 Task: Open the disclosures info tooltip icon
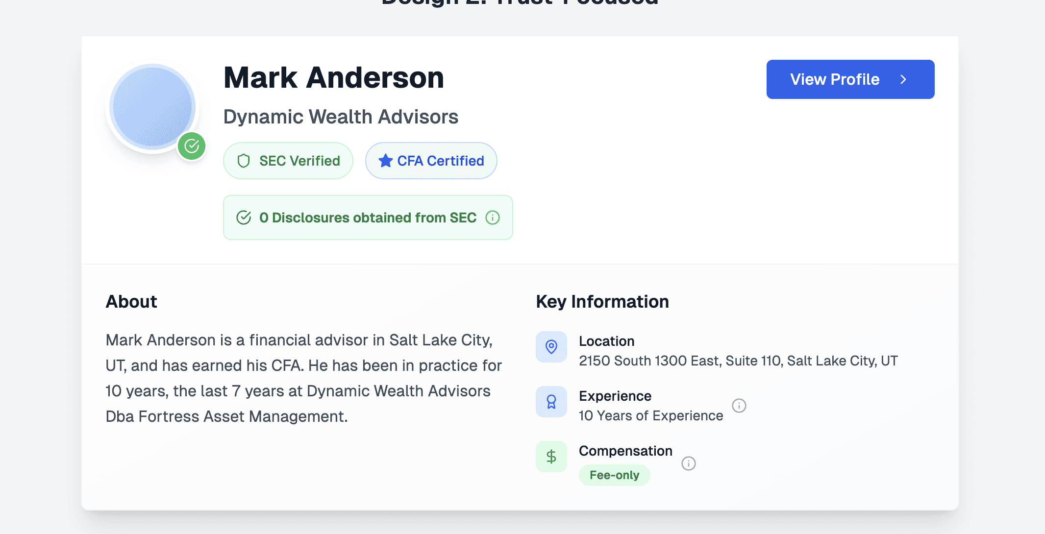493,218
